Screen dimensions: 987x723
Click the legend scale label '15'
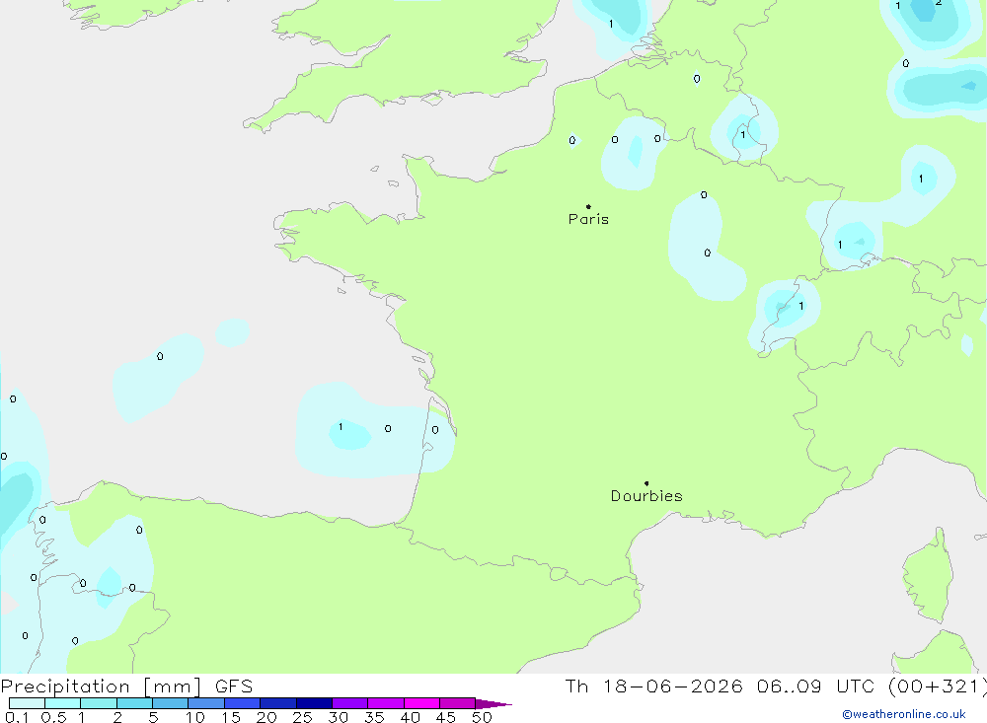(x=231, y=717)
